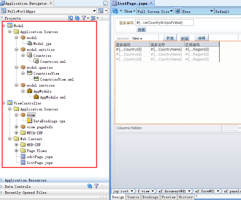
Task: Expand the WEB-INF folder node
Action: click(16, 144)
